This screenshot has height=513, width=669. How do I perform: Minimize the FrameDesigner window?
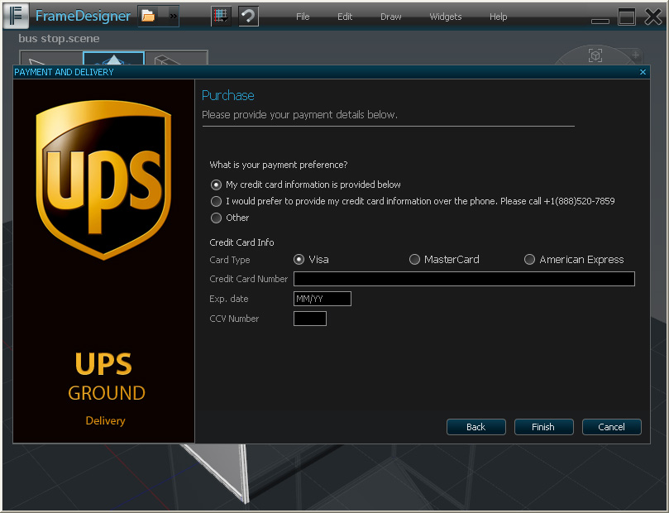point(600,21)
